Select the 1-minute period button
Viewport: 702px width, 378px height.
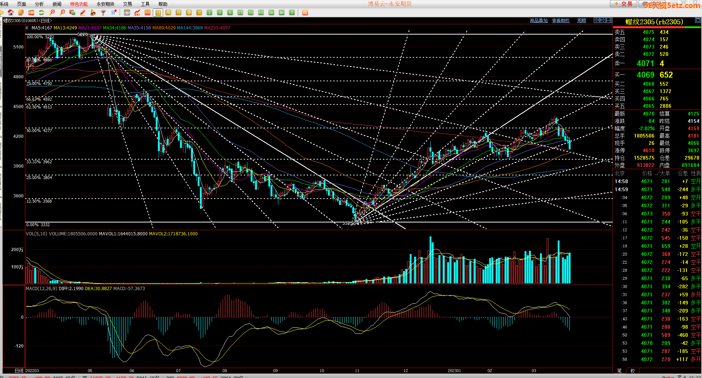point(209,13)
